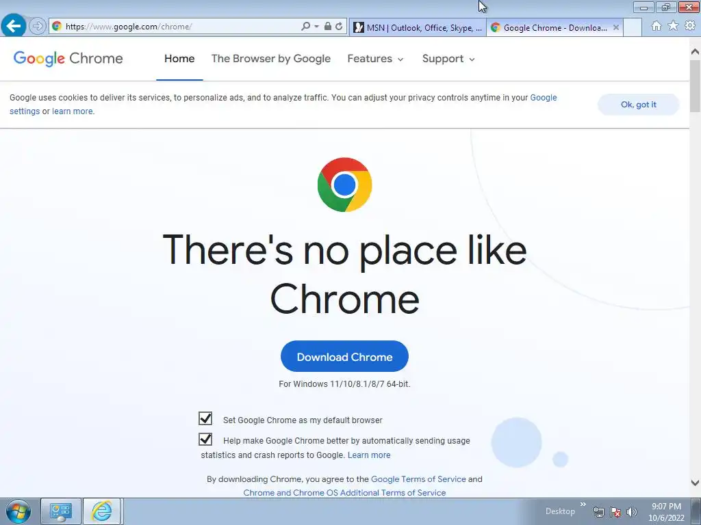Click the large Chrome logo image
The height and width of the screenshot is (525, 701).
(x=345, y=185)
